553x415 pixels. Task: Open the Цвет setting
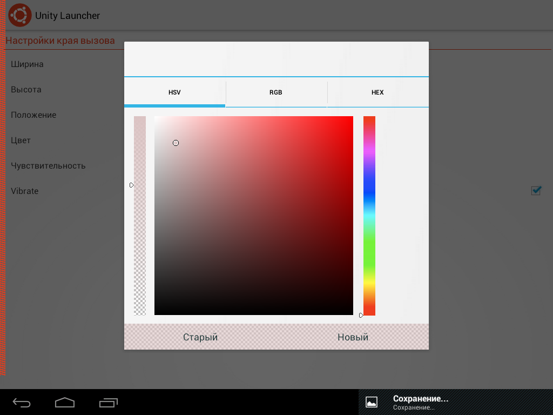point(21,140)
